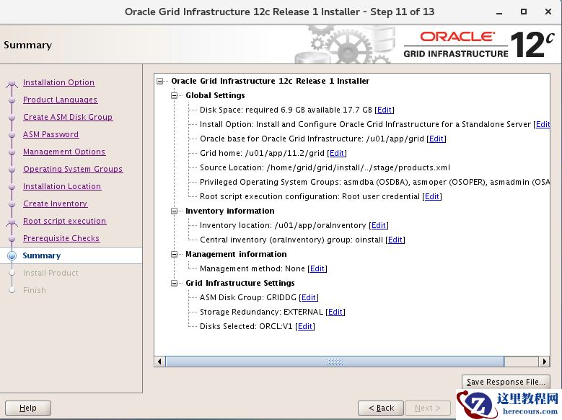Collapse the Global Settings section

pyautogui.click(x=174, y=95)
